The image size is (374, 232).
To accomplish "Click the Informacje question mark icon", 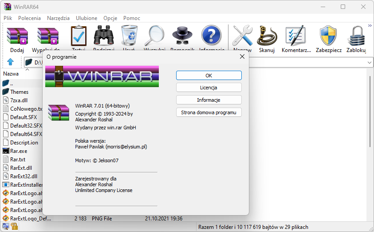I will pos(211,35).
